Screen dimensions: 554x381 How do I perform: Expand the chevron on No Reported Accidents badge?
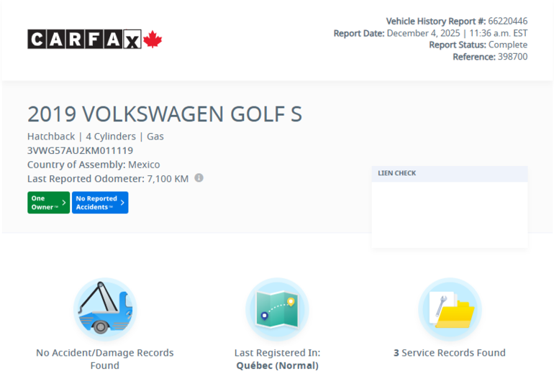pos(122,203)
